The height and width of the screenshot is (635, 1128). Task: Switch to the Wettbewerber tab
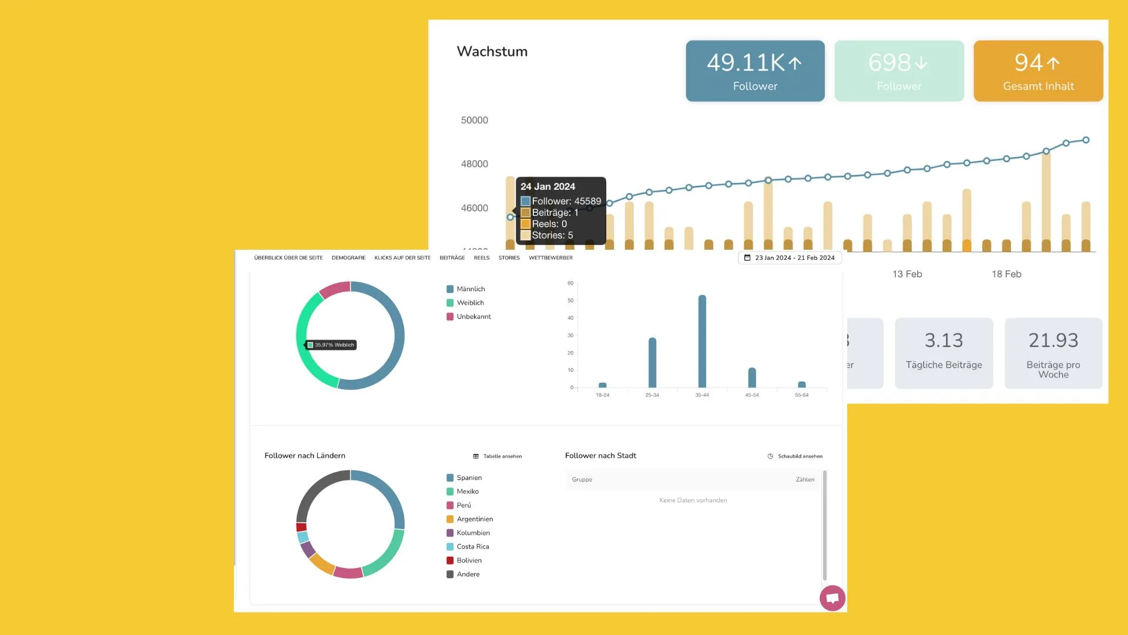point(550,258)
